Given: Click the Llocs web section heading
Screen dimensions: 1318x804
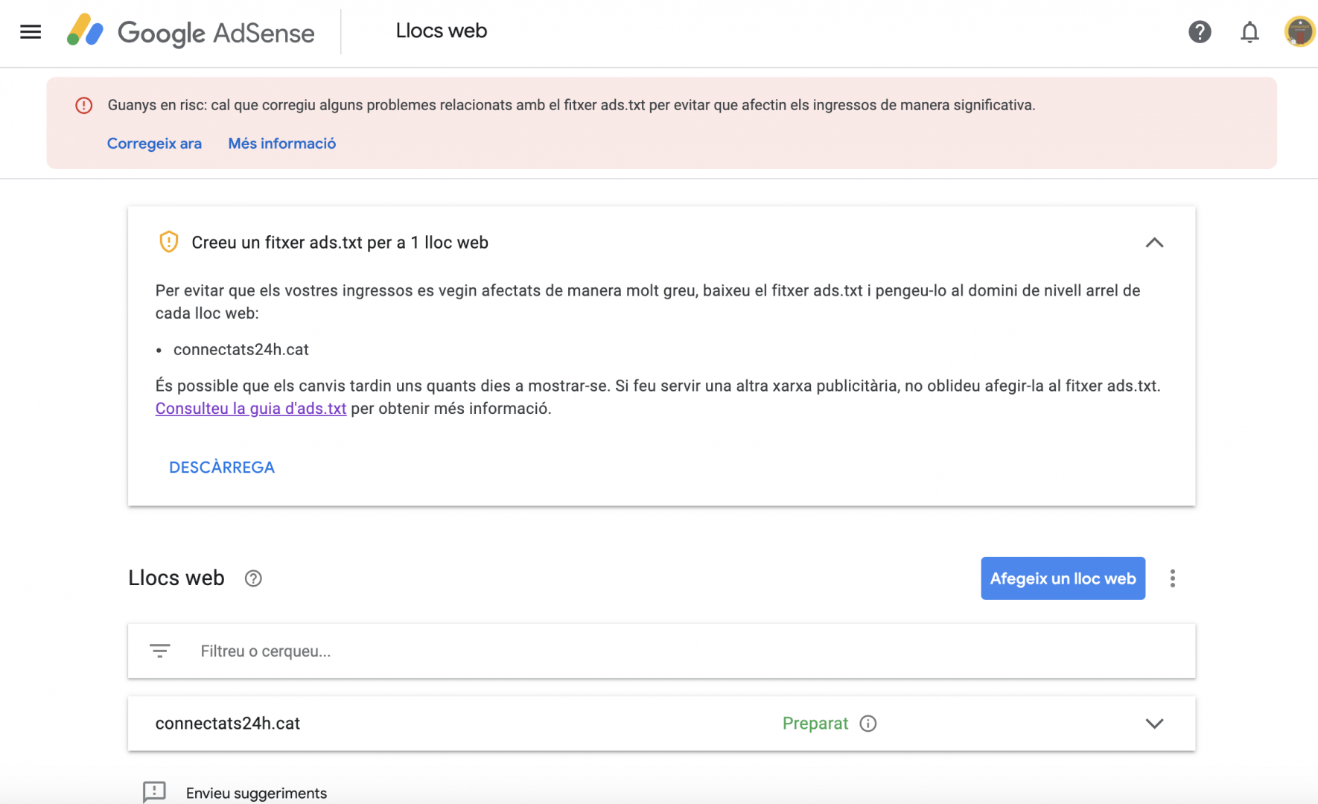Looking at the screenshot, I should click(x=176, y=578).
